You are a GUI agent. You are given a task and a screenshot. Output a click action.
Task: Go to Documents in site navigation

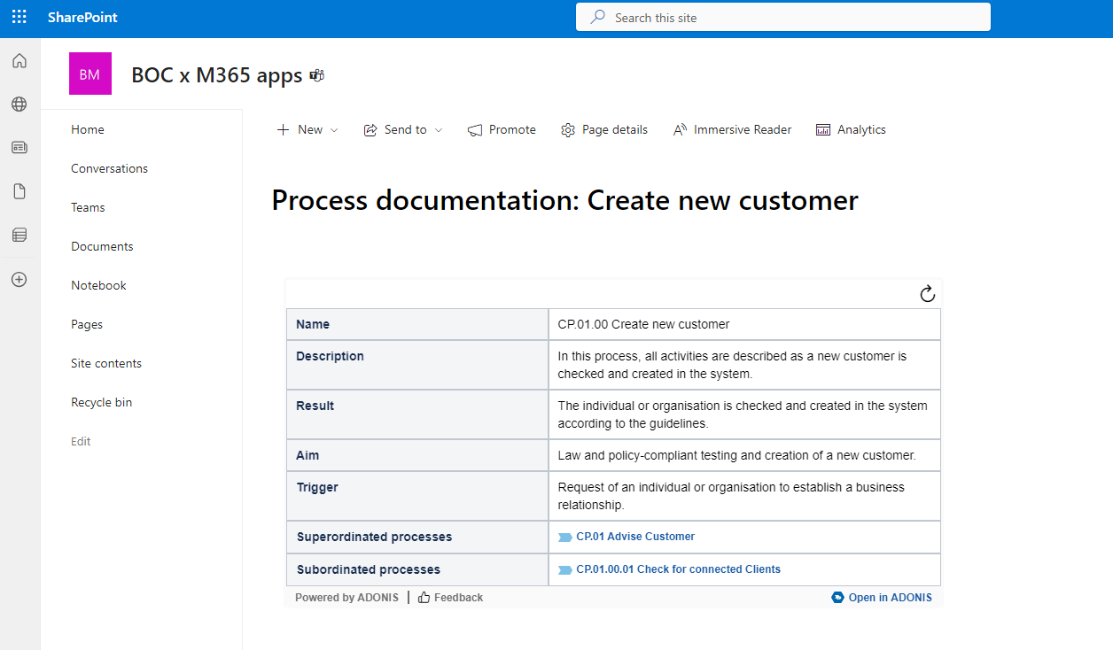pyautogui.click(x=102, y=246)
